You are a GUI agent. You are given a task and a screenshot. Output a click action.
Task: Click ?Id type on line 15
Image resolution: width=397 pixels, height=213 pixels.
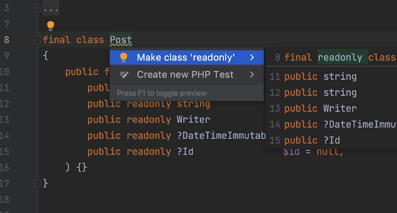coord(185,151)
